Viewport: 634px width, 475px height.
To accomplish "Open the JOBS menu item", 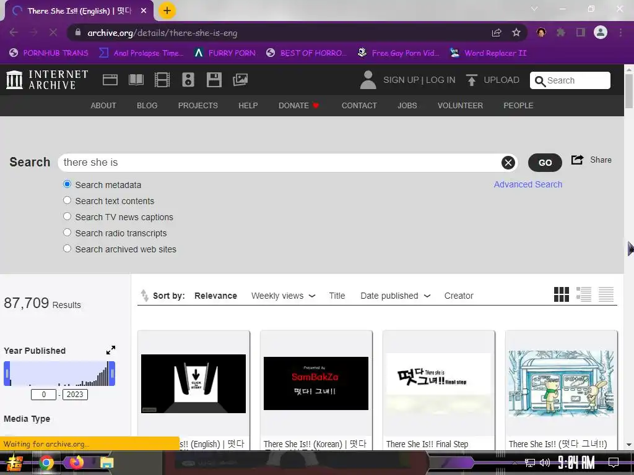I will (x=407, y=105).
